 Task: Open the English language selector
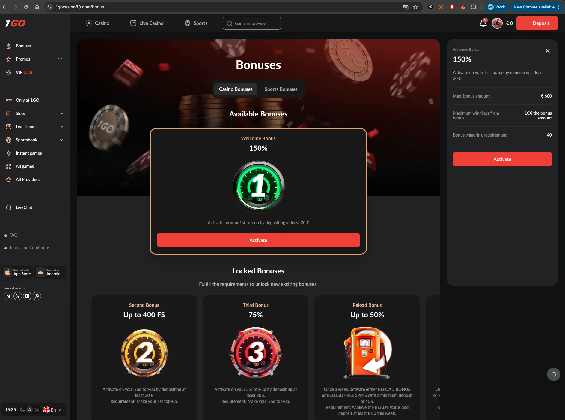pyautogui.click(x=52, y=410)
